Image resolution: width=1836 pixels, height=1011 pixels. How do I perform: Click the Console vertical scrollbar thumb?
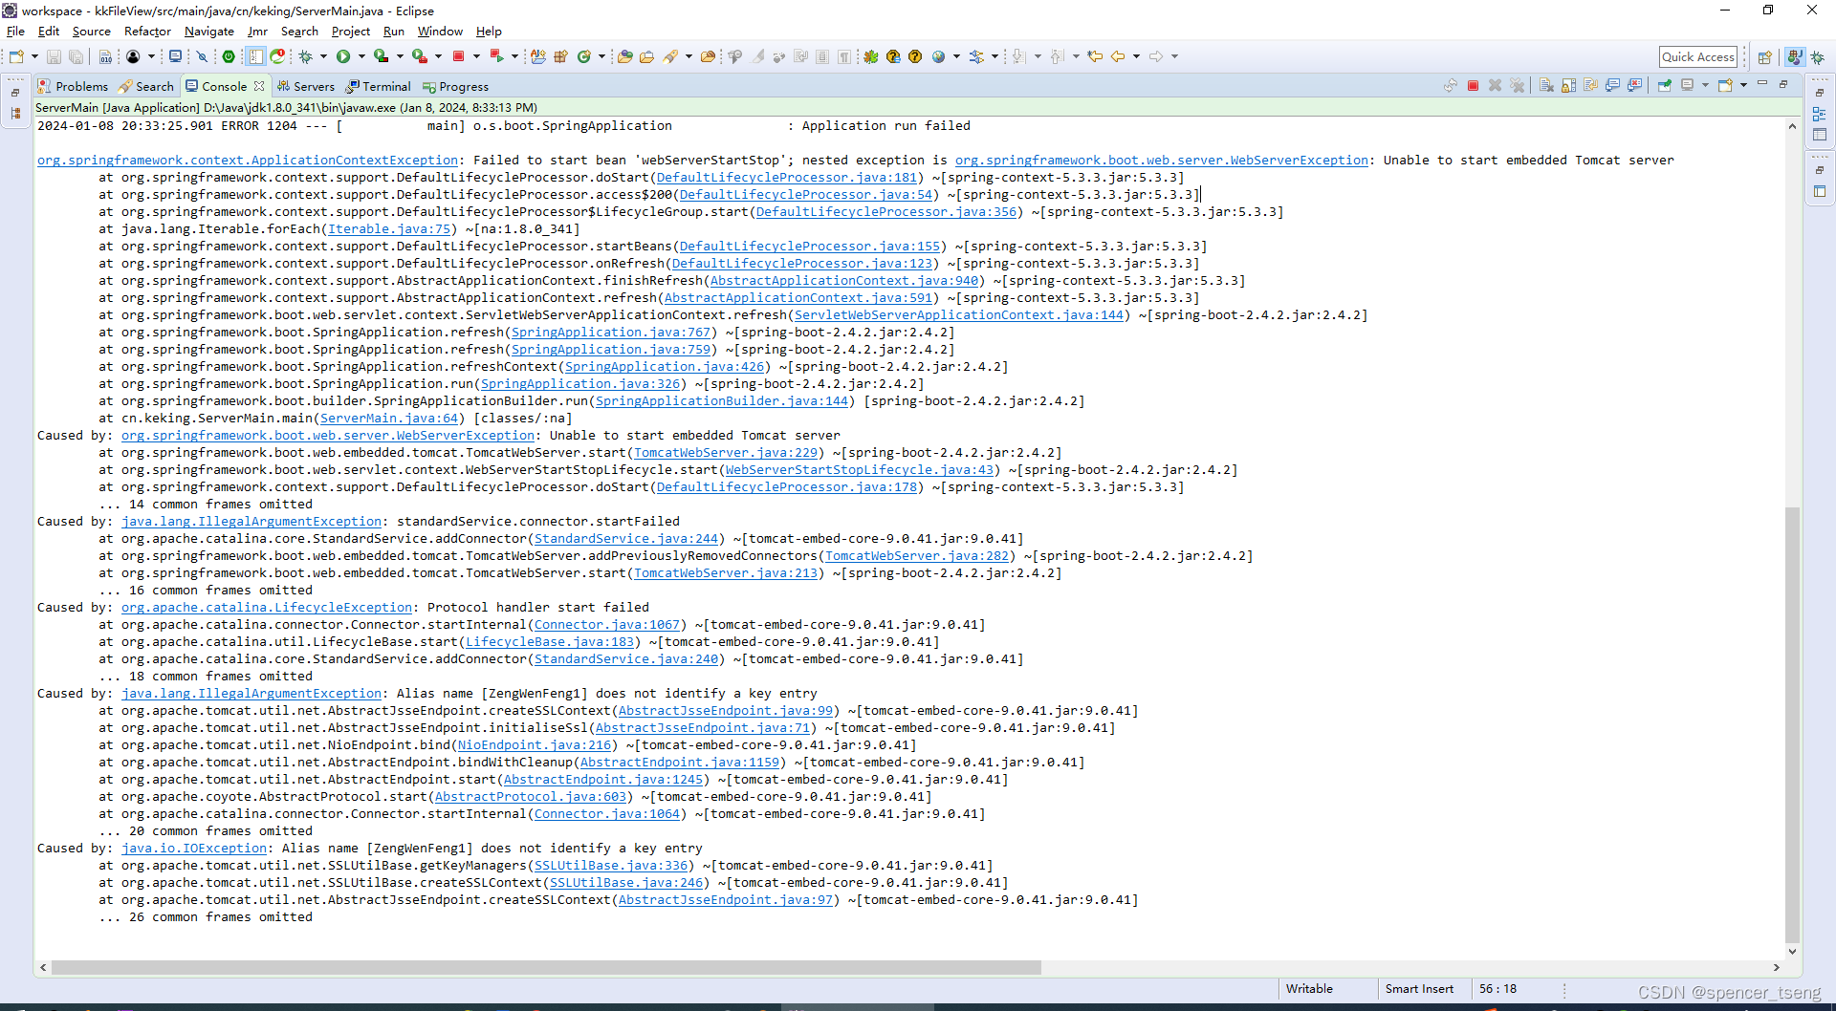point(1792,724)
